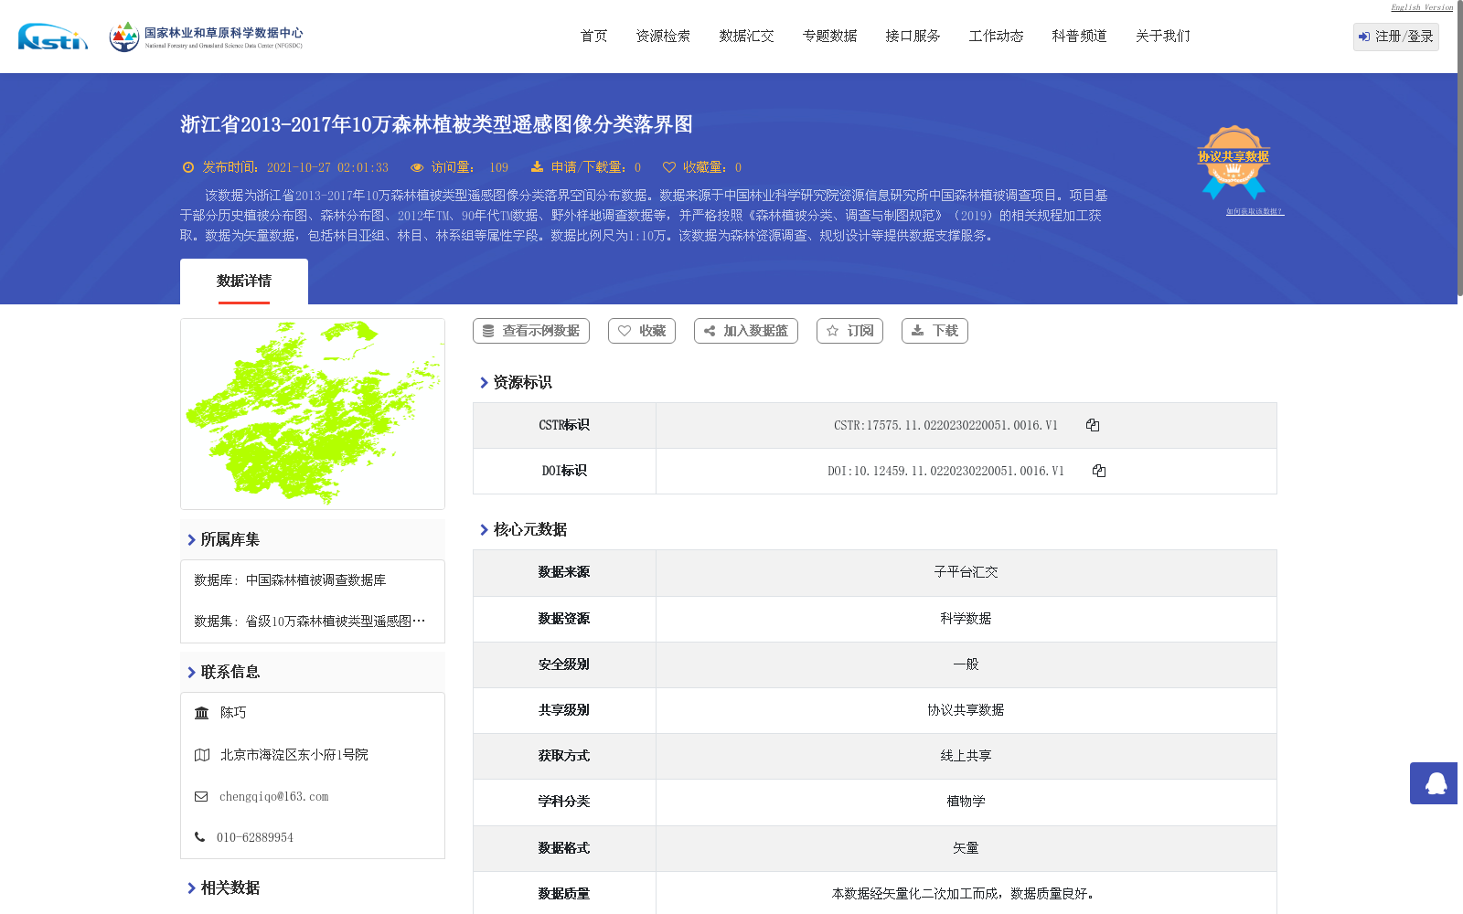Click the DOI value text
Image resolution: width=1463 pixels, height=914 pixels.
945,472
